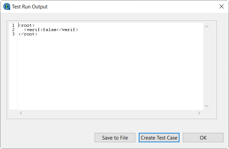The height and width of the screenshot is (149, 229).
Task: Click the horizontal scrollbar track
Action: [110, 113]
